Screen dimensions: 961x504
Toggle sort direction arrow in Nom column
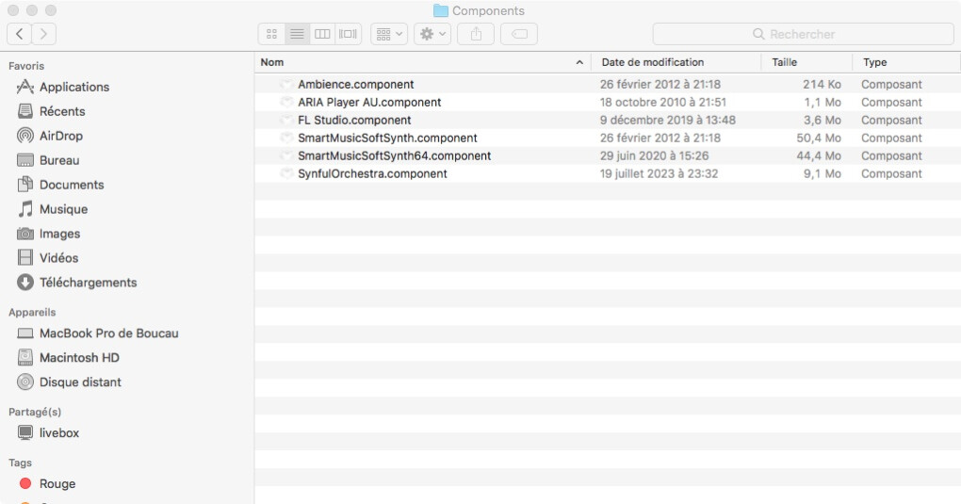click(x=579, y=62)
